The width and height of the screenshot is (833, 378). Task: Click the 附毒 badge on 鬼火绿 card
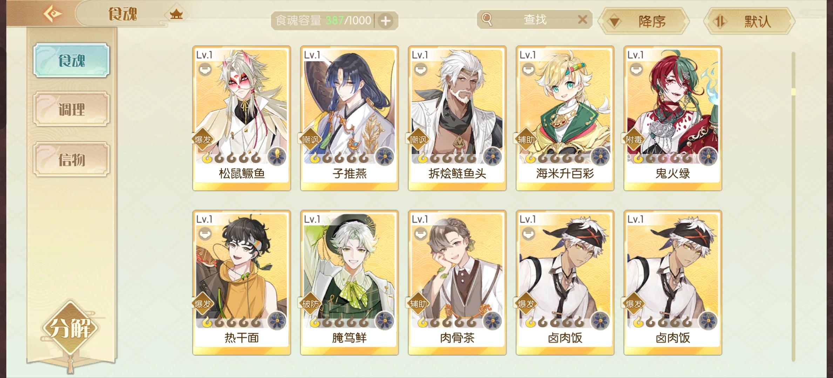coord(634,140)
